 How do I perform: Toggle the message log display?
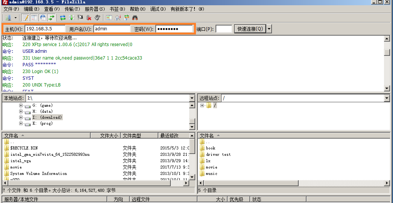[x=26, y=18]
